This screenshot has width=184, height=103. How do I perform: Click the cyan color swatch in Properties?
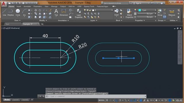(x=140, y=10)
